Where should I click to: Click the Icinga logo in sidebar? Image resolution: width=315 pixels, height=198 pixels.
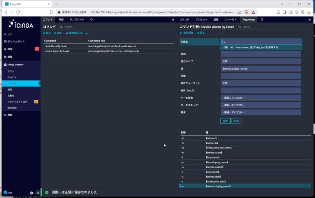[x=21, y=24]
